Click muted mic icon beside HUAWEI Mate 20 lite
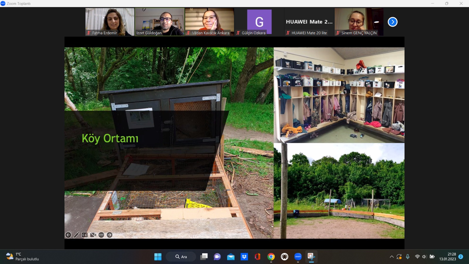 pyautogui.click(x=288, y=33)
